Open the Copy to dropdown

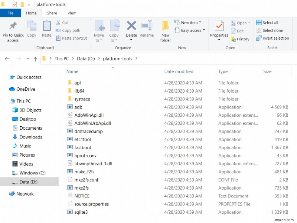[114, 31]
